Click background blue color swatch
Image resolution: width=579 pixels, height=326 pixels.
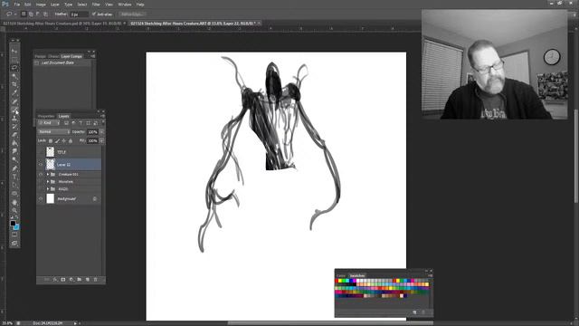16,227
